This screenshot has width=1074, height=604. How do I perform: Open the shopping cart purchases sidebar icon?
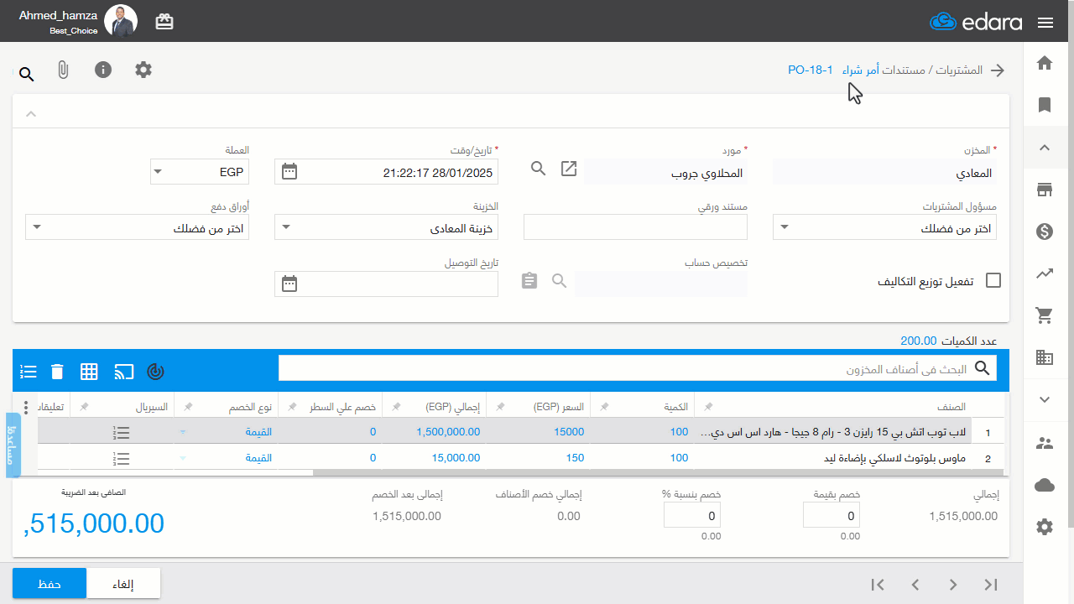click(1045, 315)
